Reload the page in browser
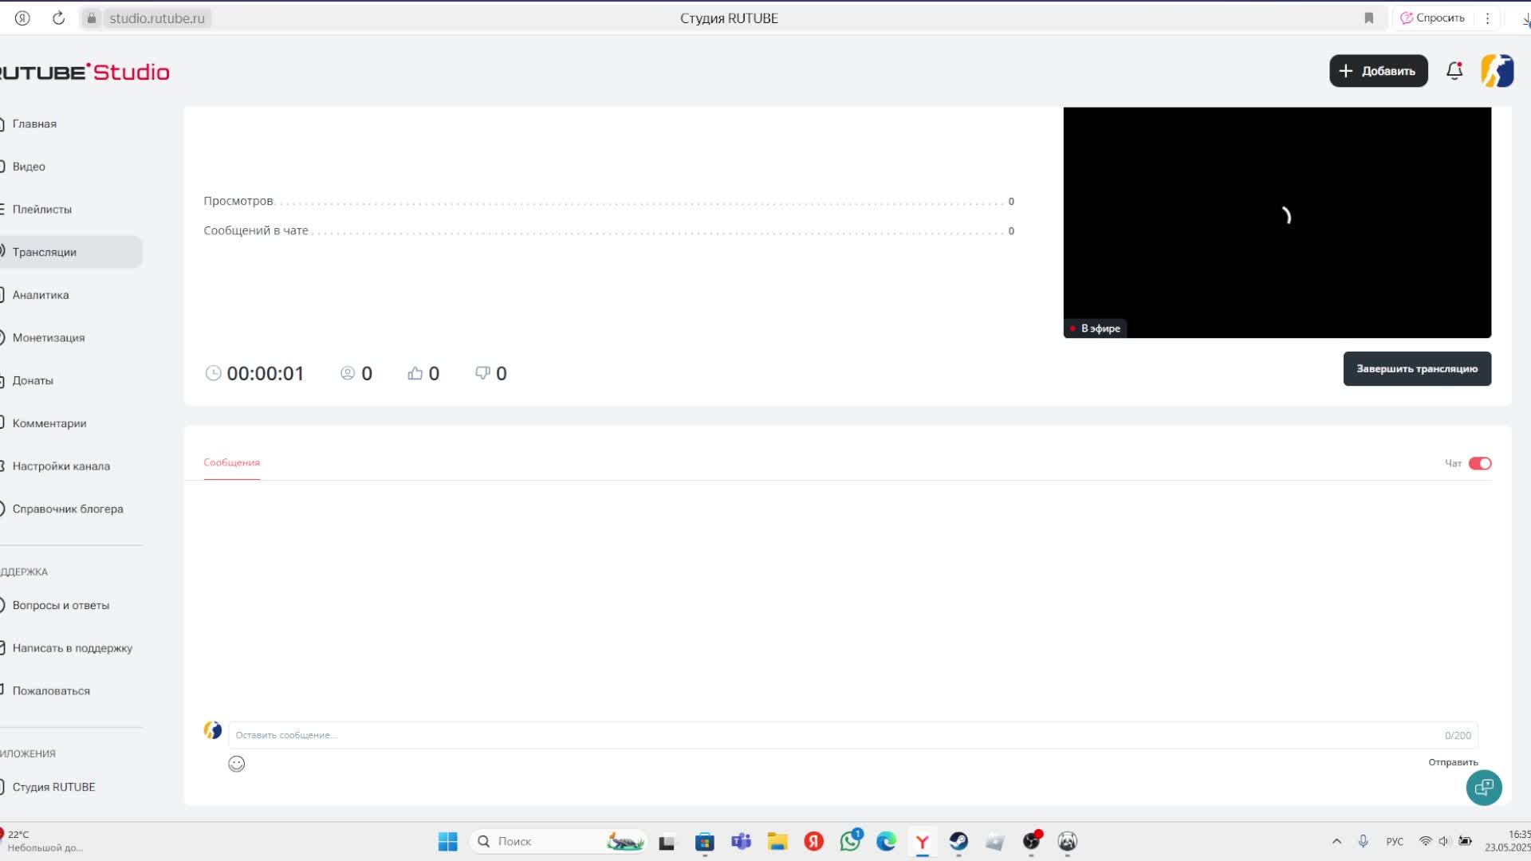Viewport: 1531px width, 861px height. point(58,18)
